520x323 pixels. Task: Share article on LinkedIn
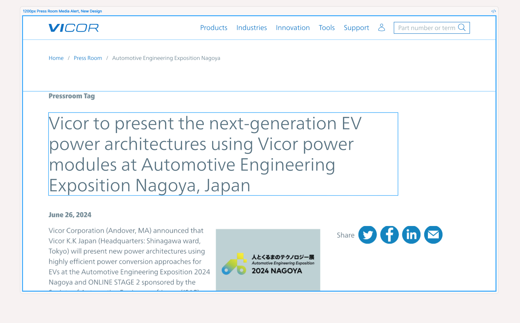(411, 235)
